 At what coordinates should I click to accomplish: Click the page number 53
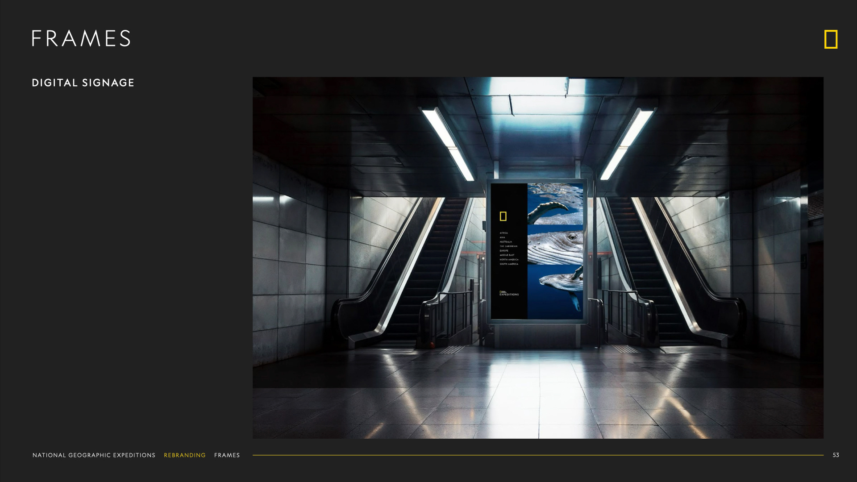click(x=836, y=455)
